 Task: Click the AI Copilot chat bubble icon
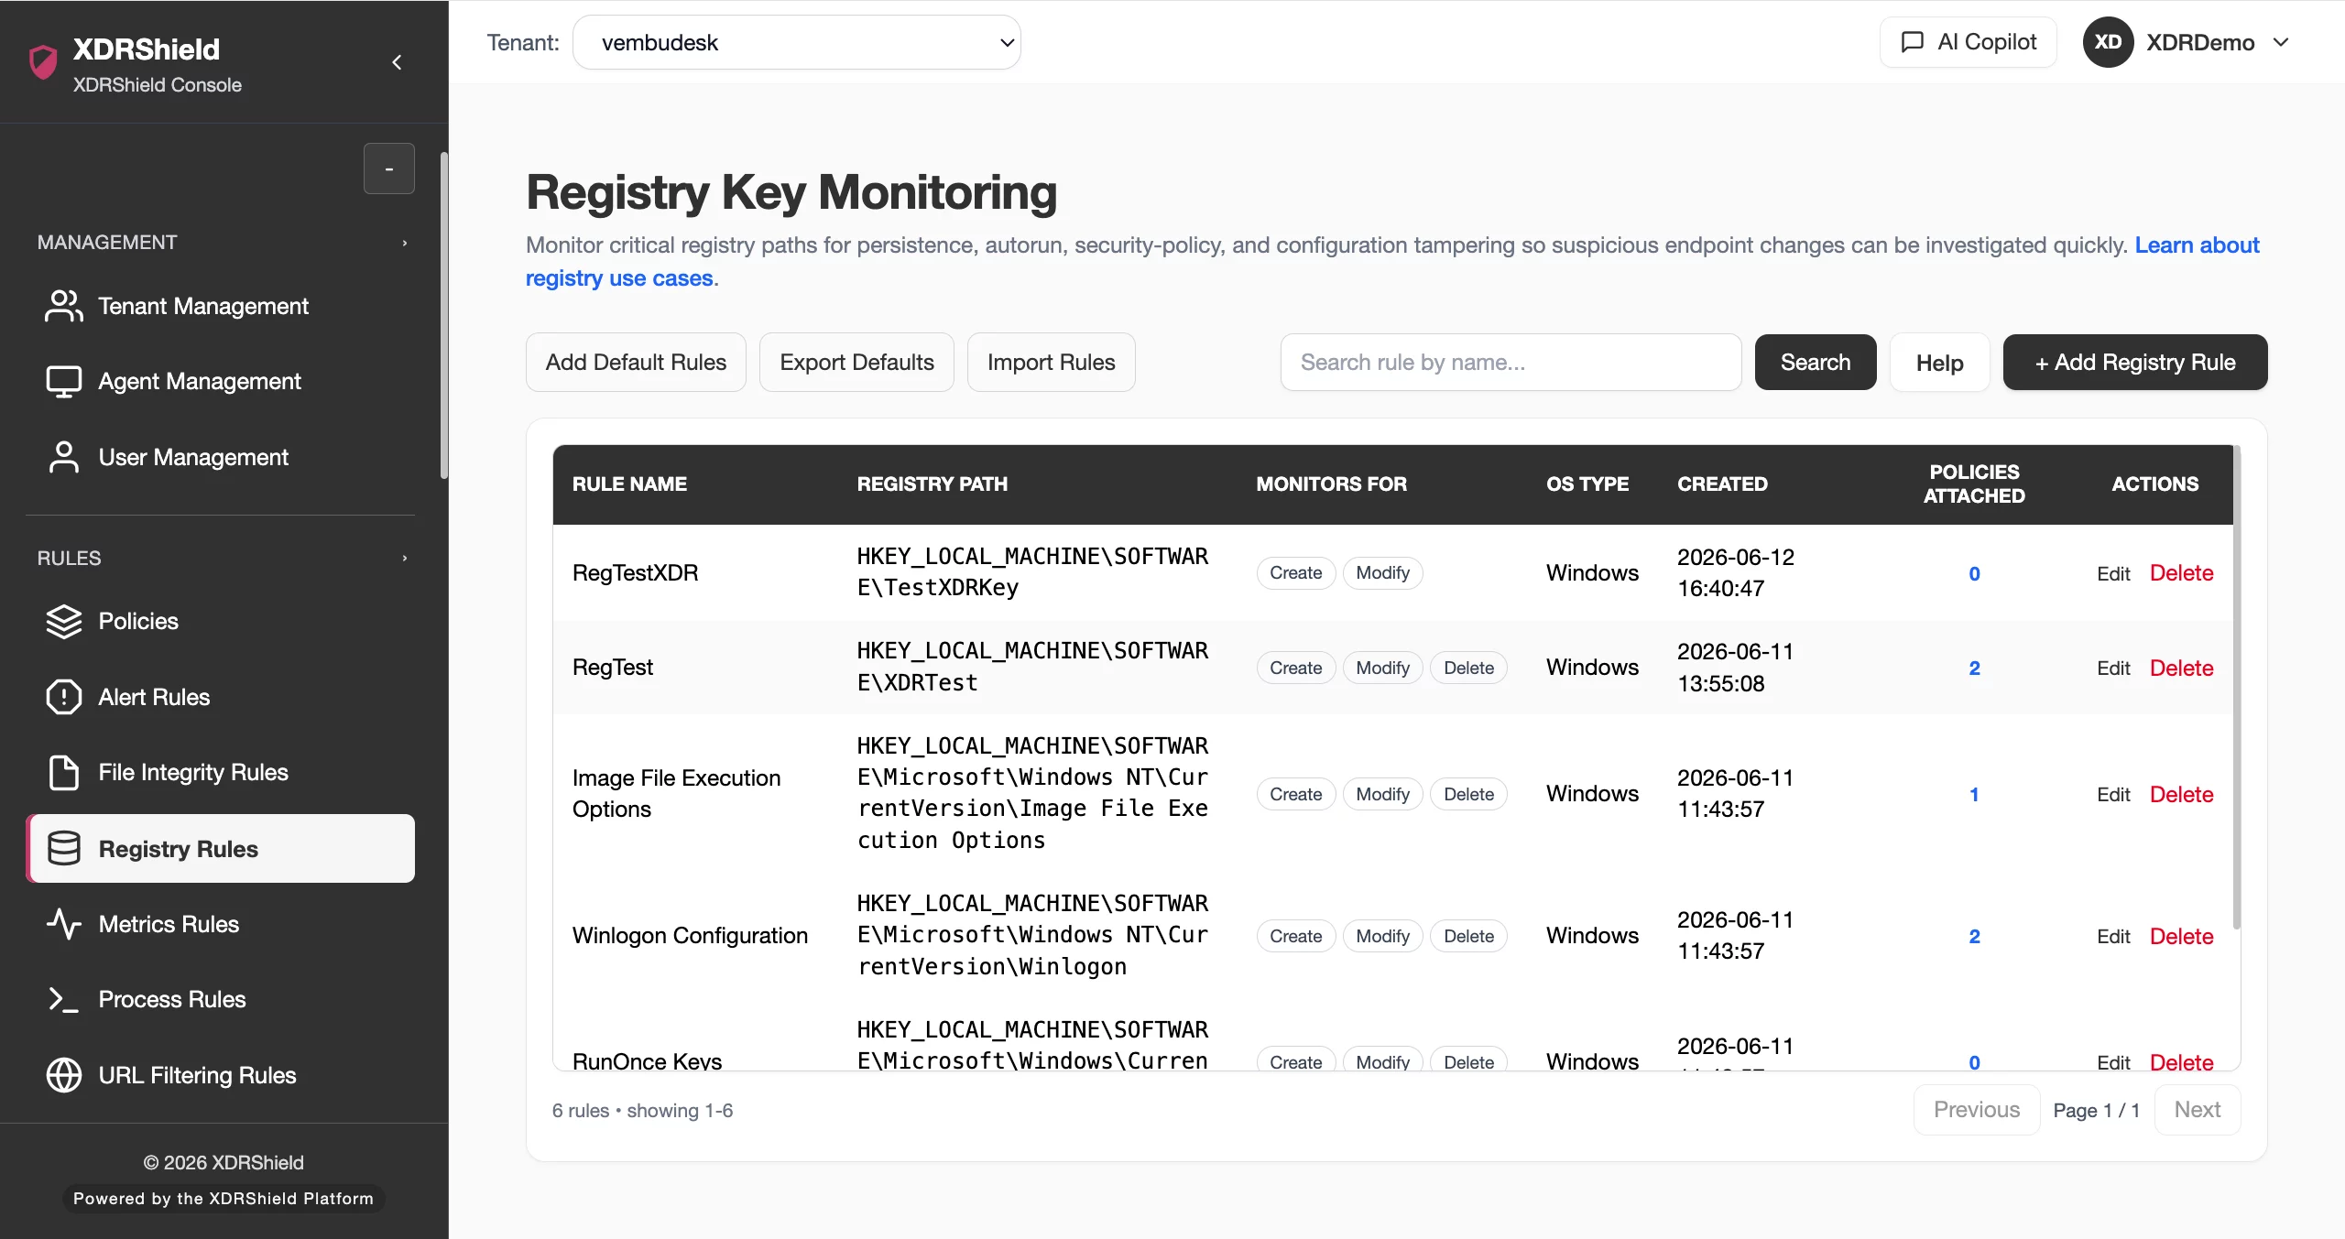click(x=1912, y=42)
